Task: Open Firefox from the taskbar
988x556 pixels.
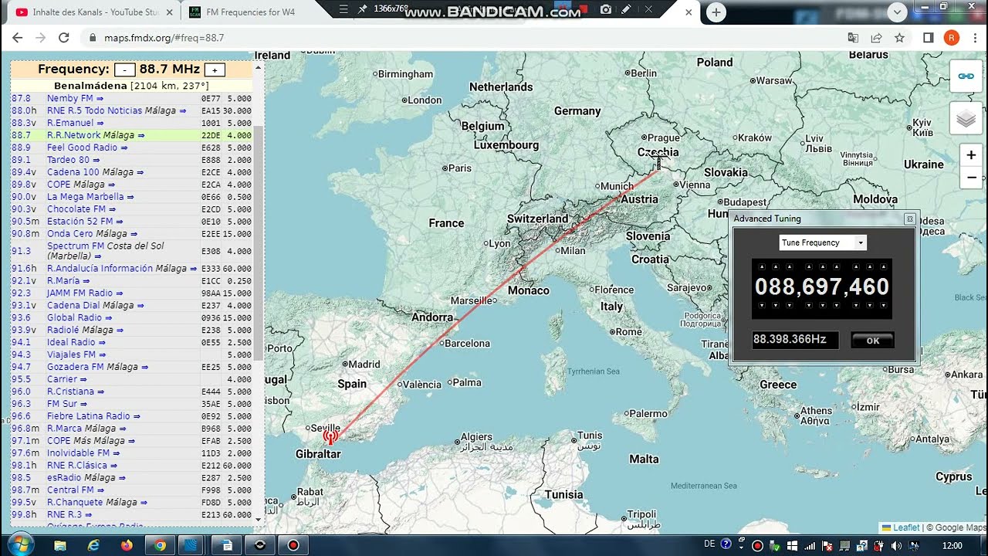Action: pos(127,545)
